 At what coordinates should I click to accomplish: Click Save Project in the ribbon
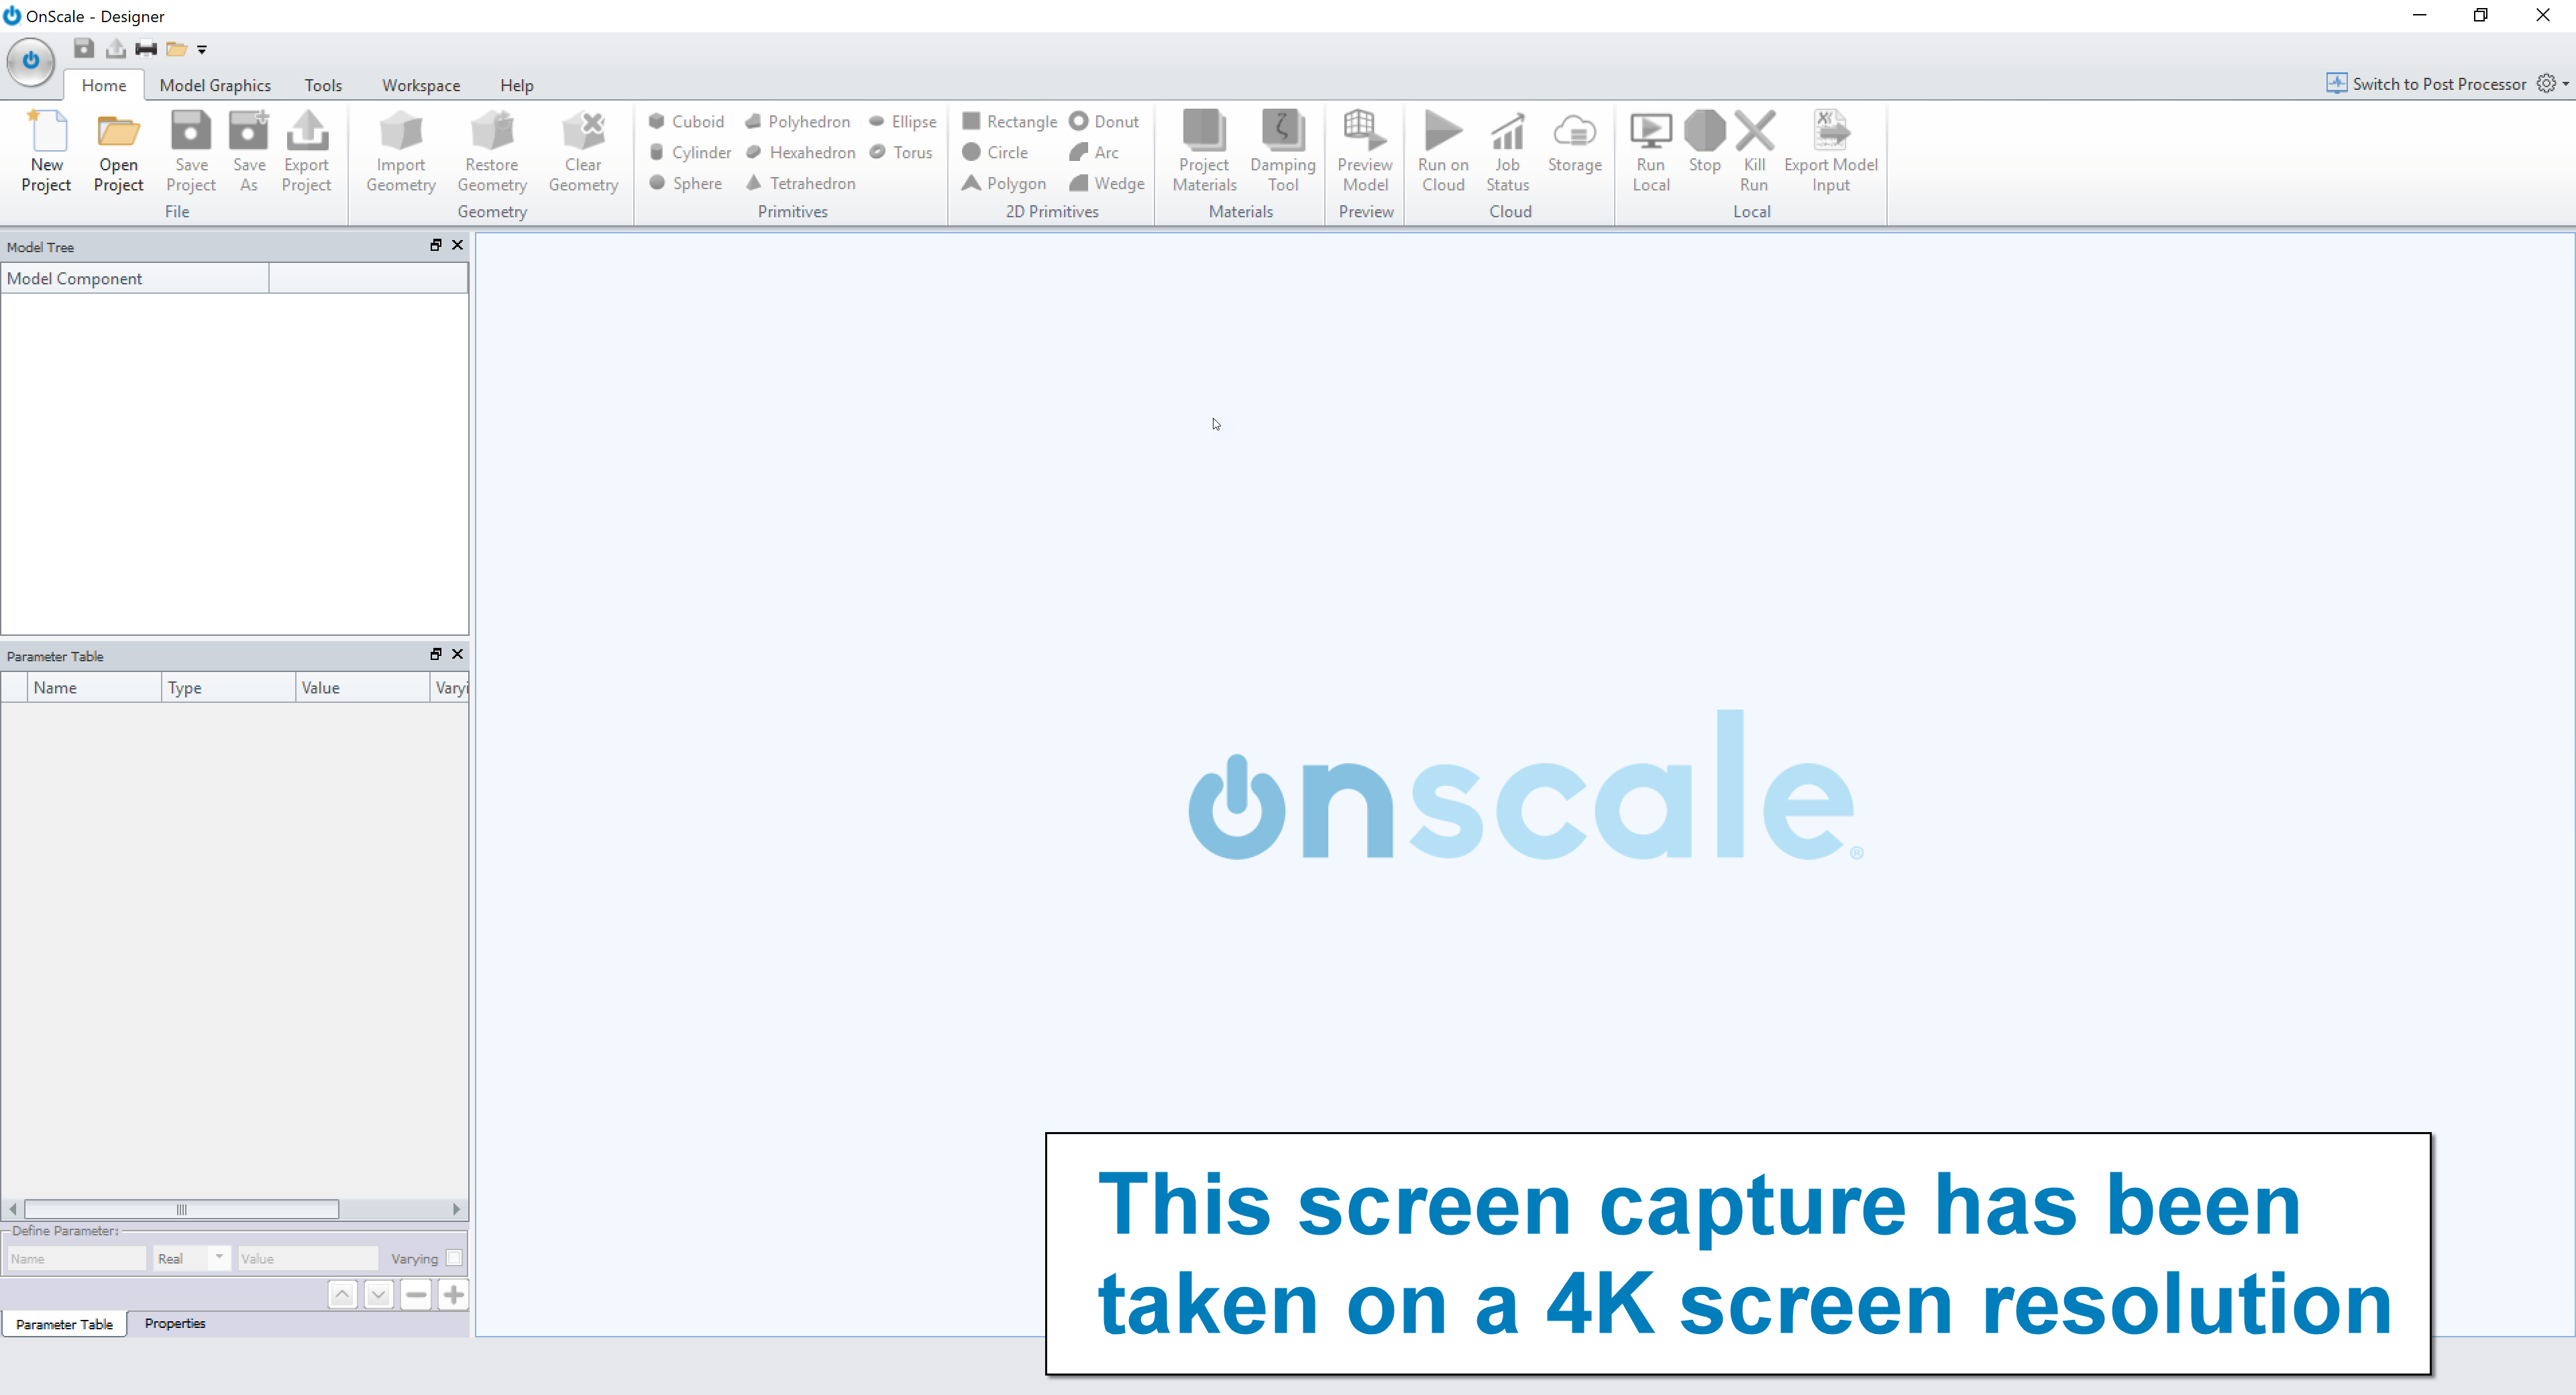(x=190, y=151)
